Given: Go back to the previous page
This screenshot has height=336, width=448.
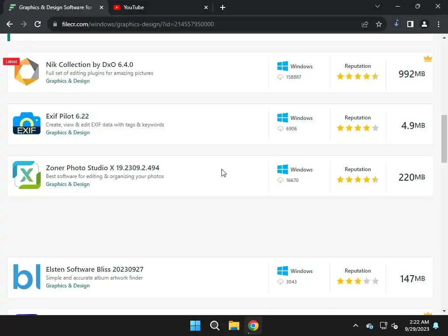Looking at the screenshot, I should click(x=10, y=24).
